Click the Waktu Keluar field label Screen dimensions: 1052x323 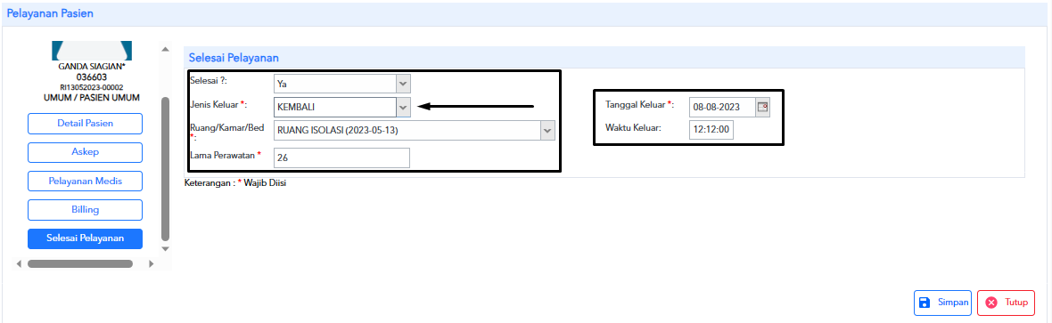[x=633, y=127]
